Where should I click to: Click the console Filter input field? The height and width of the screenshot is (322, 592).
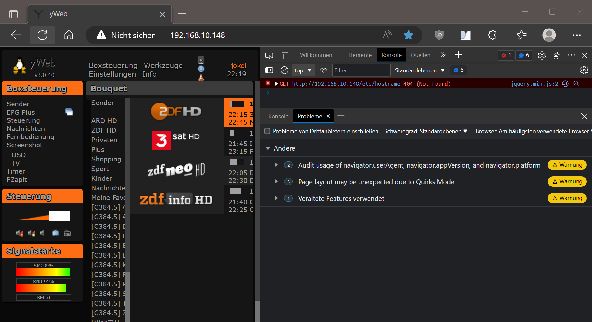click(361, 70)
